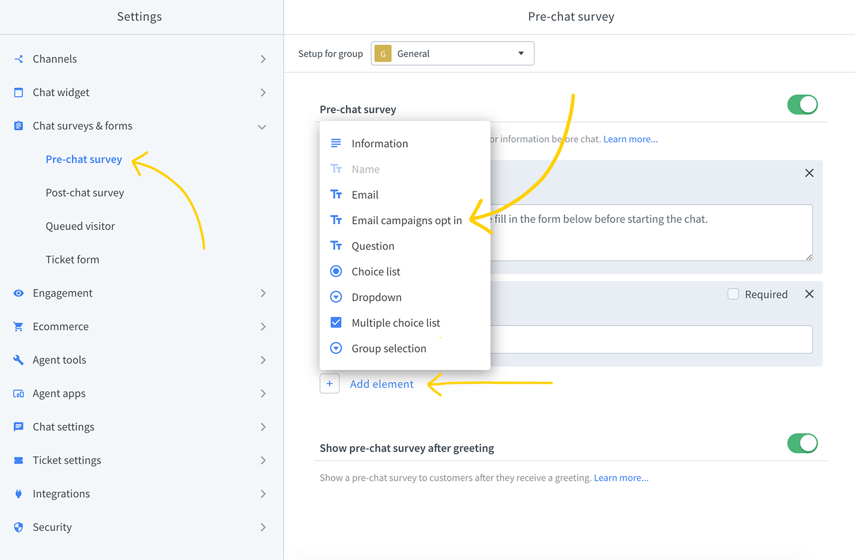
Task: Click the empty field below Required
Action: pos(651,339)
